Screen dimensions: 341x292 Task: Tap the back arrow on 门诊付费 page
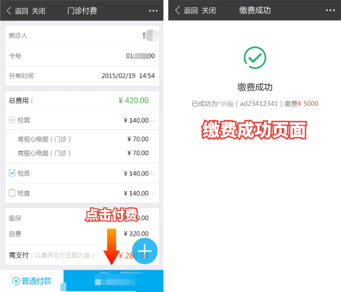[9, 11]
